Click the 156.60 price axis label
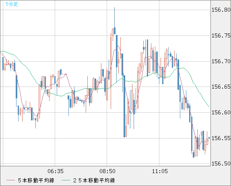Image resolution: width=231 pixels, height=186 pixels. click(221, 112)
